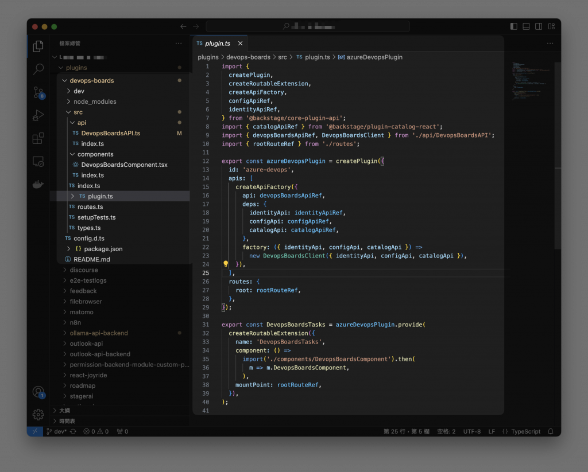588x472 pixels.
Task: Expand the discourse plugin folder
Action: click(84, 270)
